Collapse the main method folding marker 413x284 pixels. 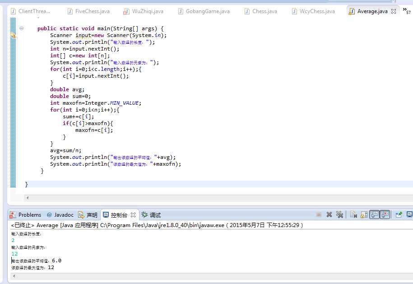coord(22,28)
